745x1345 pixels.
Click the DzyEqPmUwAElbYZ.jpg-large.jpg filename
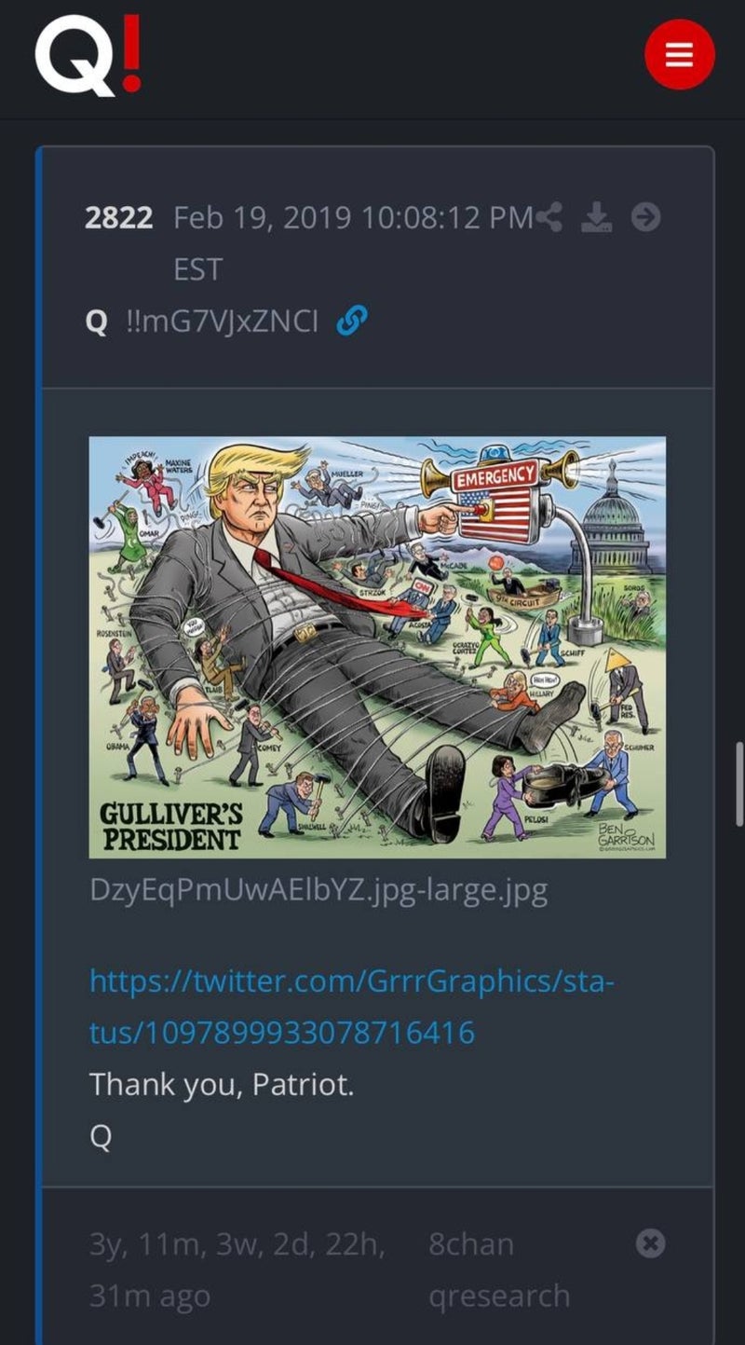pyautogui.click(x=318, y=890)
